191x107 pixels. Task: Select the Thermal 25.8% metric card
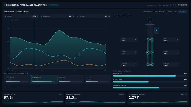point(94,16)
